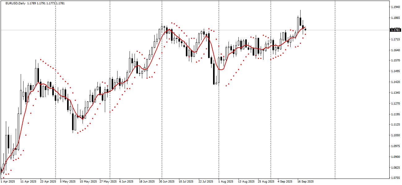Viewport: 402px width, 185px height.
Task: Select the 1.0825 price axis label
Action: pyautogui.click(x=395, y=168)
